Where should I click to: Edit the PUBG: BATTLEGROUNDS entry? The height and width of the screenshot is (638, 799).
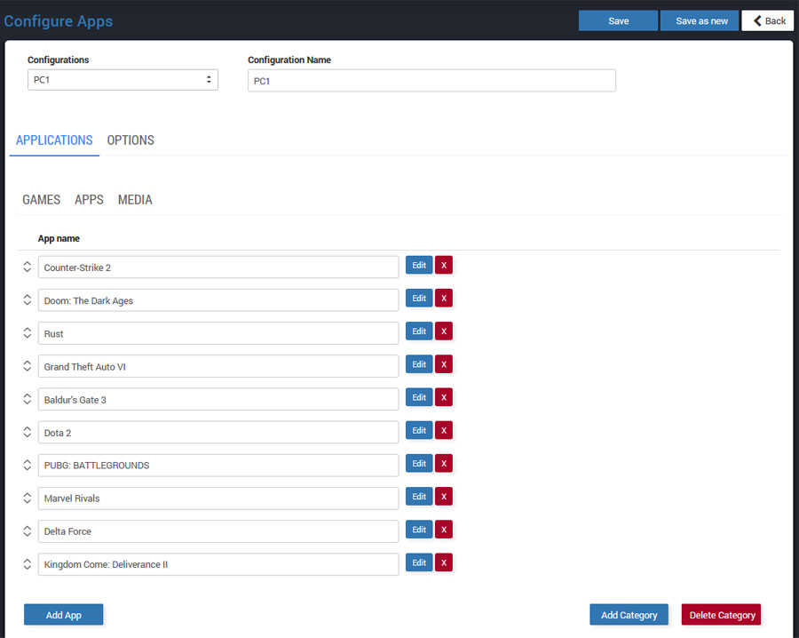pos(419,464)
